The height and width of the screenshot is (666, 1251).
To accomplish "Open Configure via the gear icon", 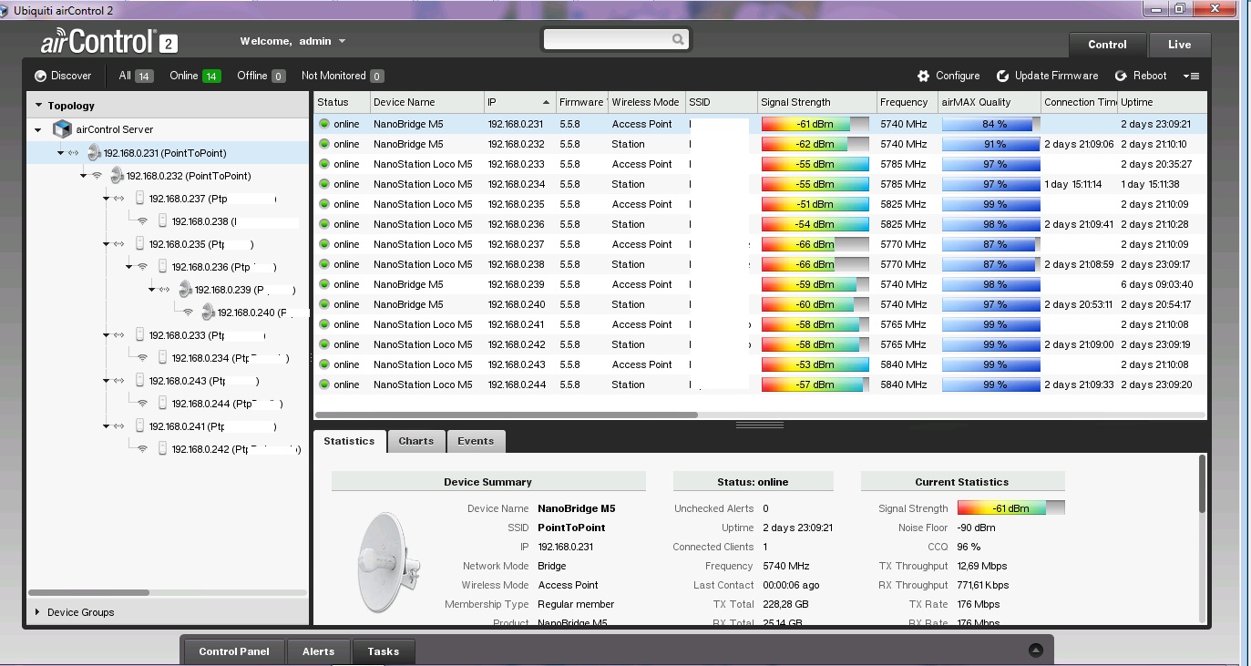I will 924,77.
